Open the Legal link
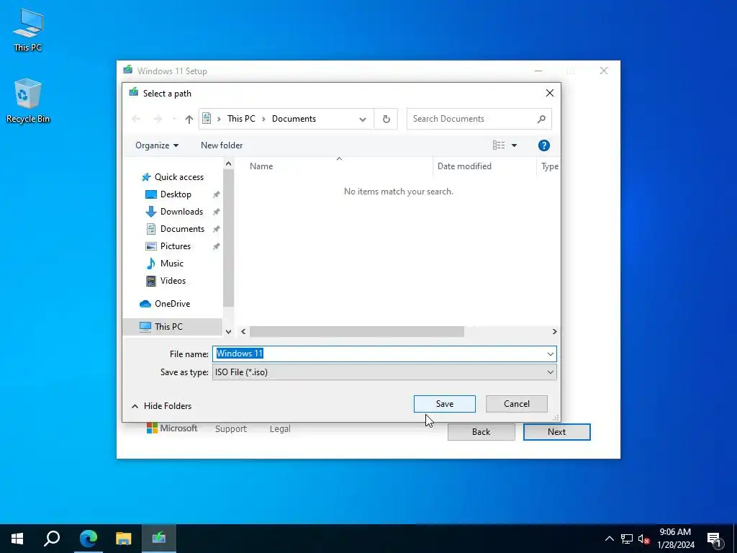The height and width of the screenshot is (553, 737). pos(280,429)
